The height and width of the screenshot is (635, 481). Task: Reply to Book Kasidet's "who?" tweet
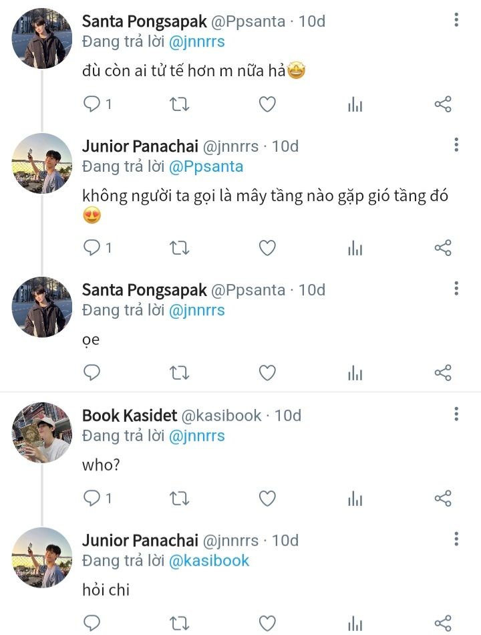pos(92,498)
